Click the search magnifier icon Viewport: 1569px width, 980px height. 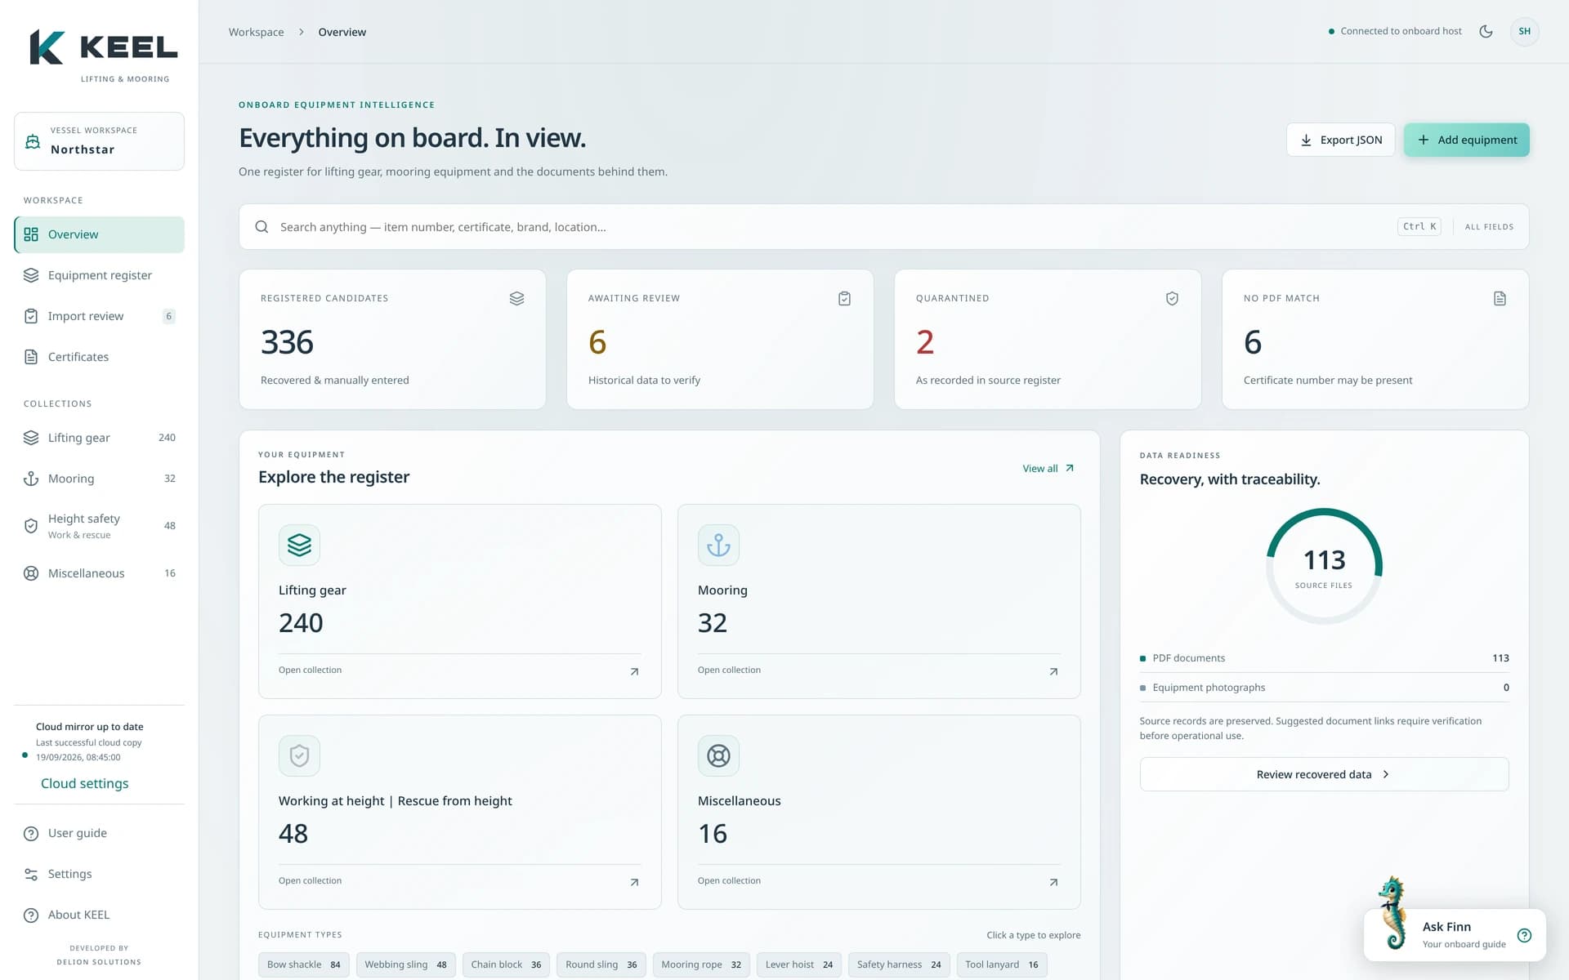261,227
